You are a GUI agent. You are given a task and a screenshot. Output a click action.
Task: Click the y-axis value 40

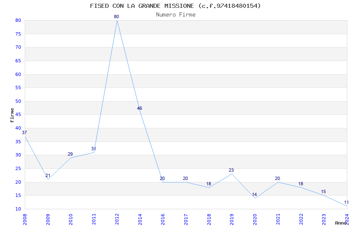pyautogui.click(x=18, y=128)
